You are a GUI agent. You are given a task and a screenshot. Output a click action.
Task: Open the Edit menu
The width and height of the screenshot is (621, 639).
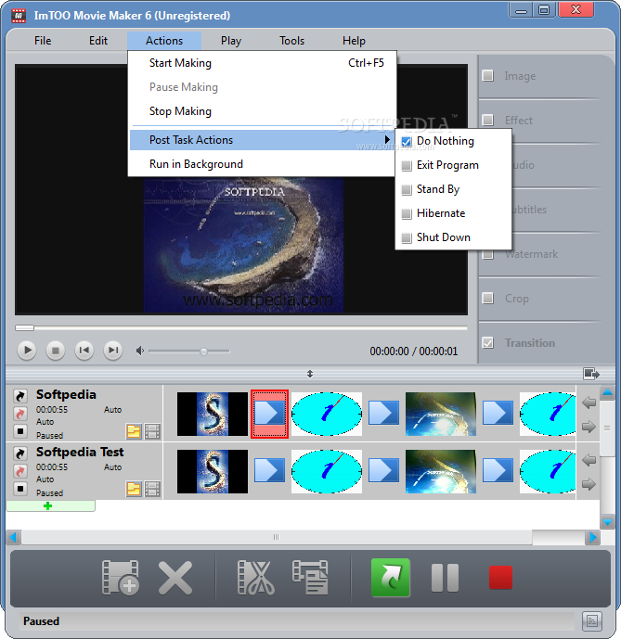pyautogui.click(x=98, y=41)
